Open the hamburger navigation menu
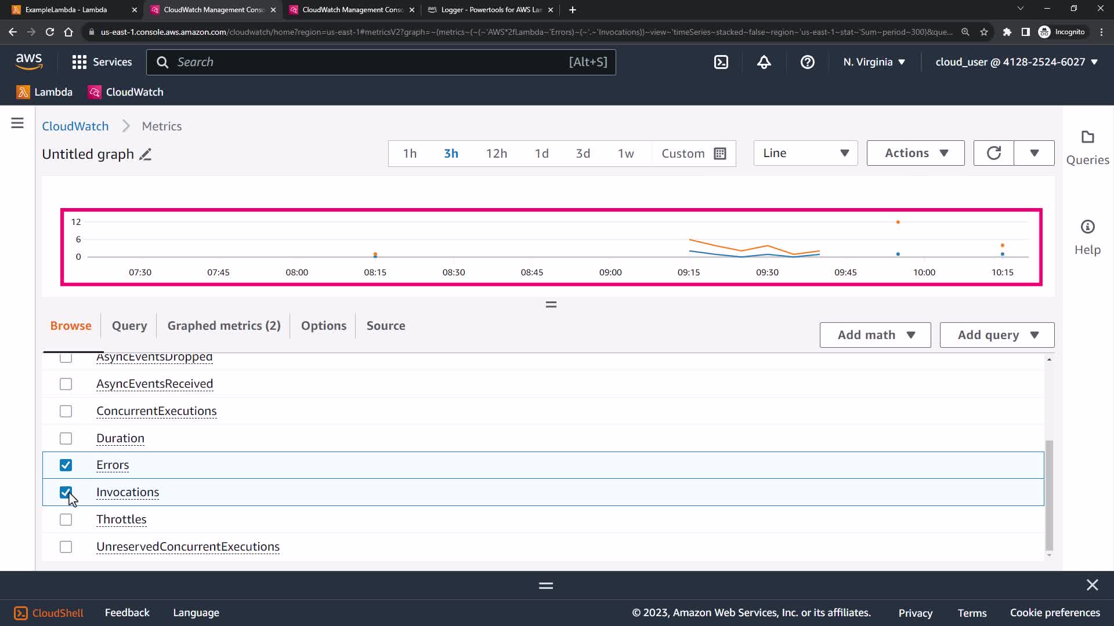1114x626 pixels. [17, 123]
